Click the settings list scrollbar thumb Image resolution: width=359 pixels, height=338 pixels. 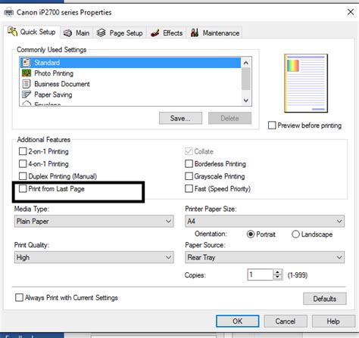tap(246, 79)
